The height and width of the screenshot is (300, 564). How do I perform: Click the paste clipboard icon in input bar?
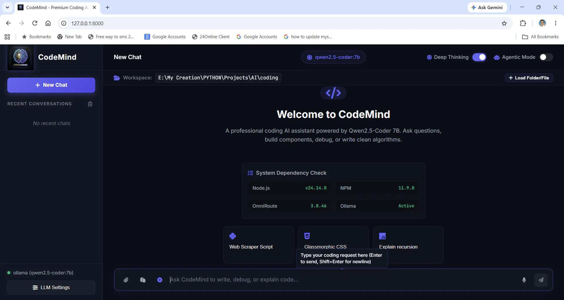[143, 280]
